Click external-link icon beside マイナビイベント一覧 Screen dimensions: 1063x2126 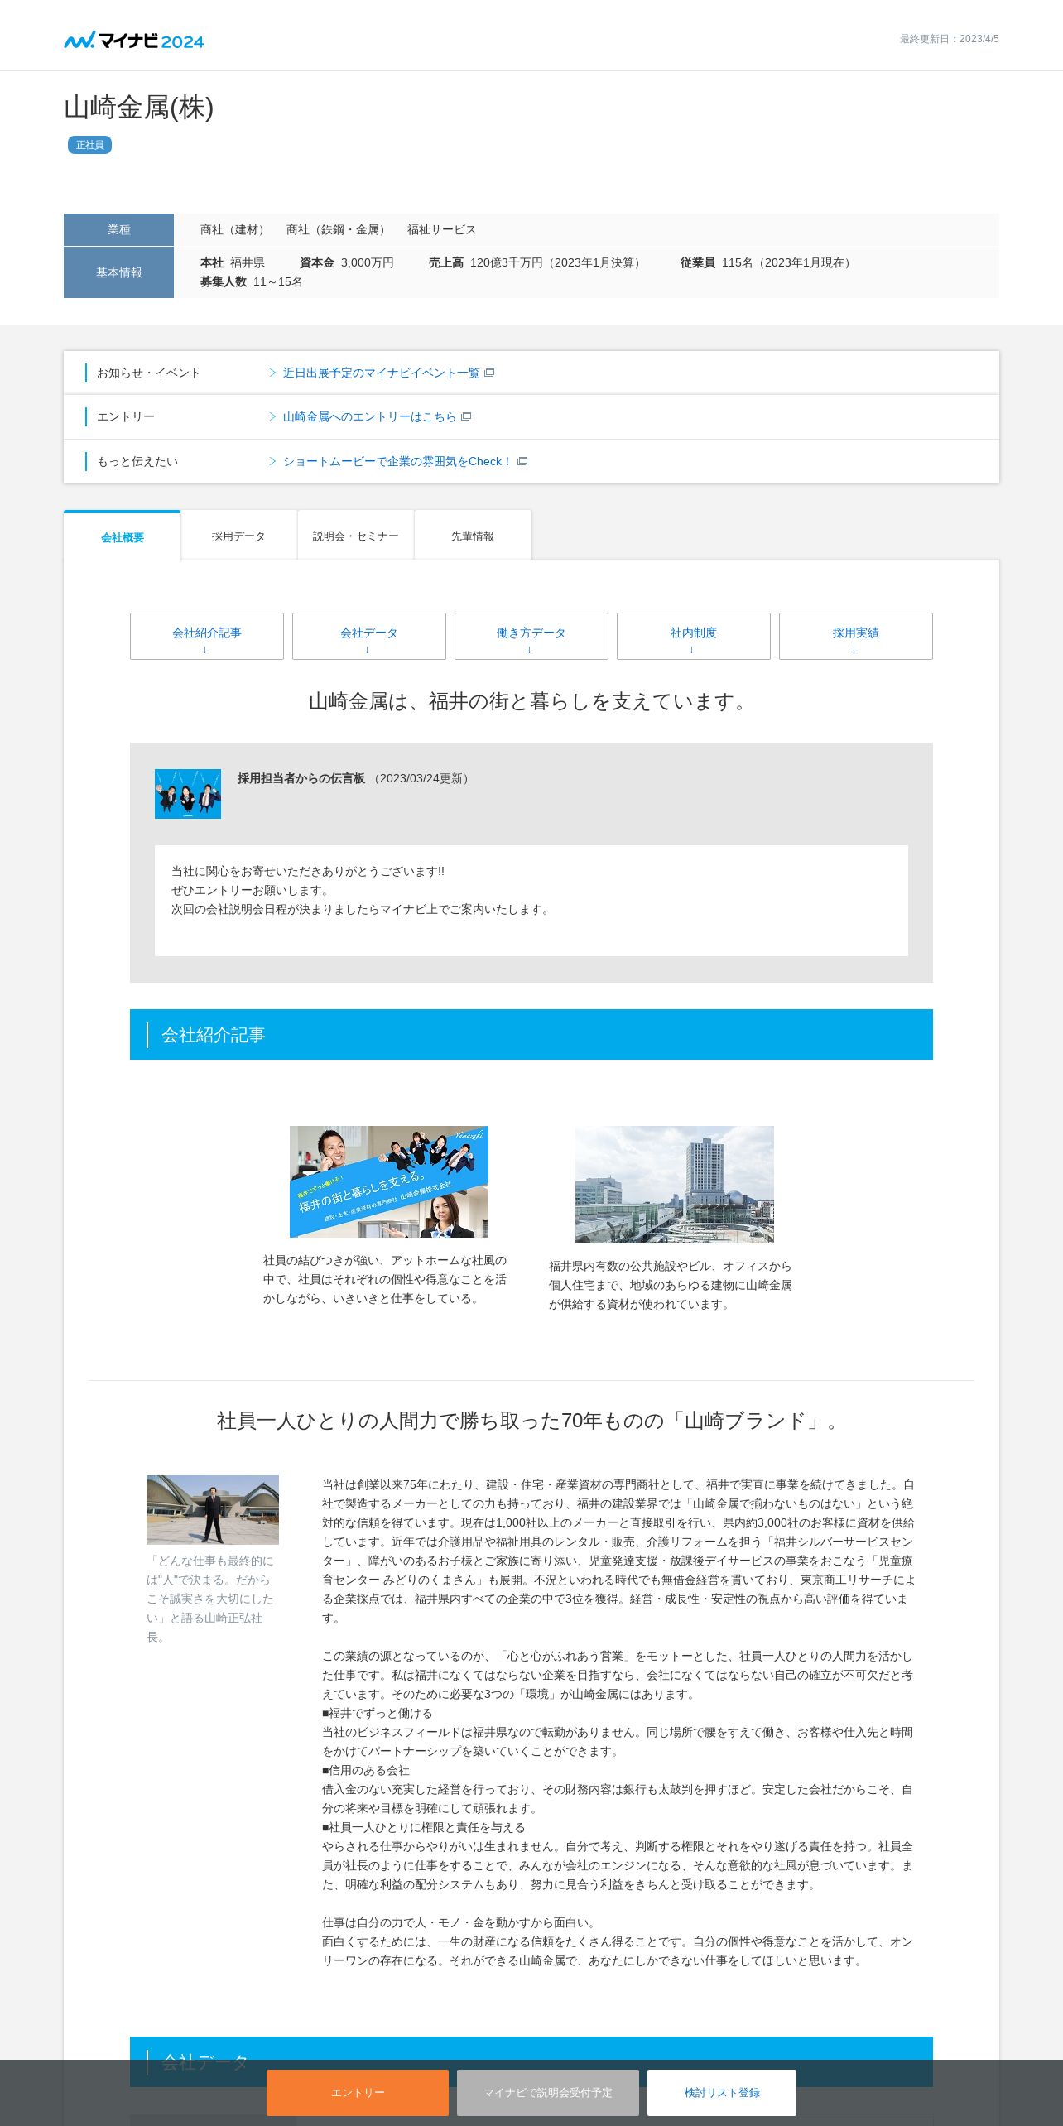point(489,373)
